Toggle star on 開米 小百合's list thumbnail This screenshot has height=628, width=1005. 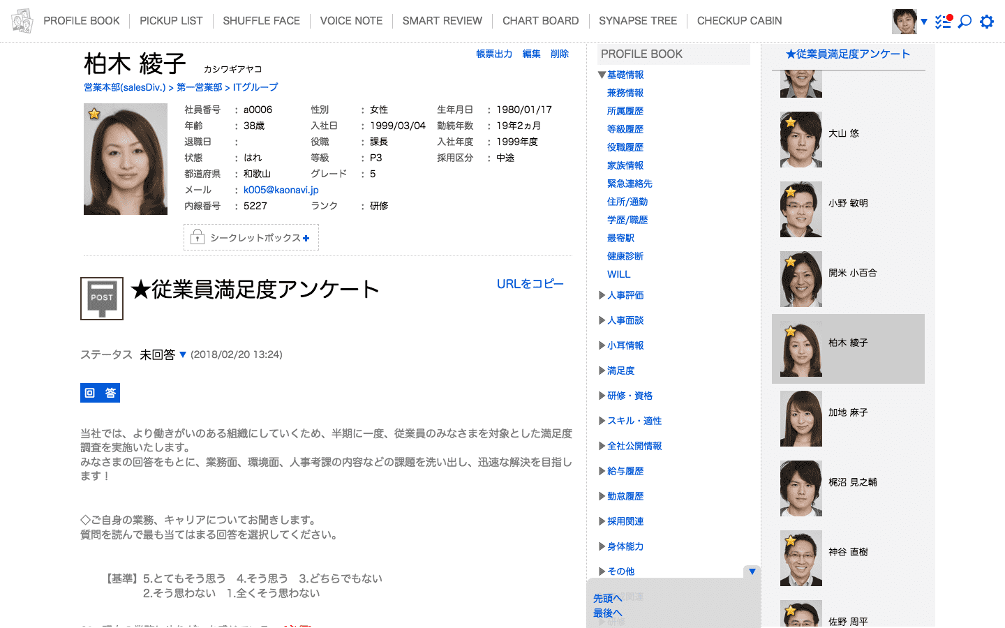(x=791, y=262)
